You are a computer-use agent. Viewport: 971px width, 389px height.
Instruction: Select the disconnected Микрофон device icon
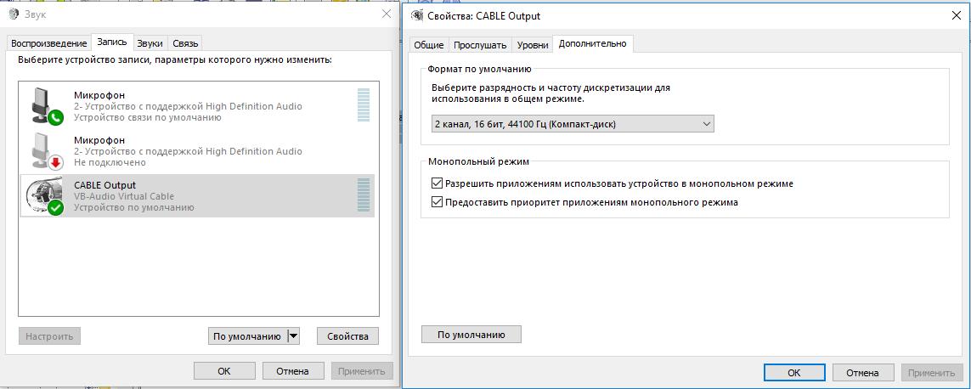(x=46, y=150)
